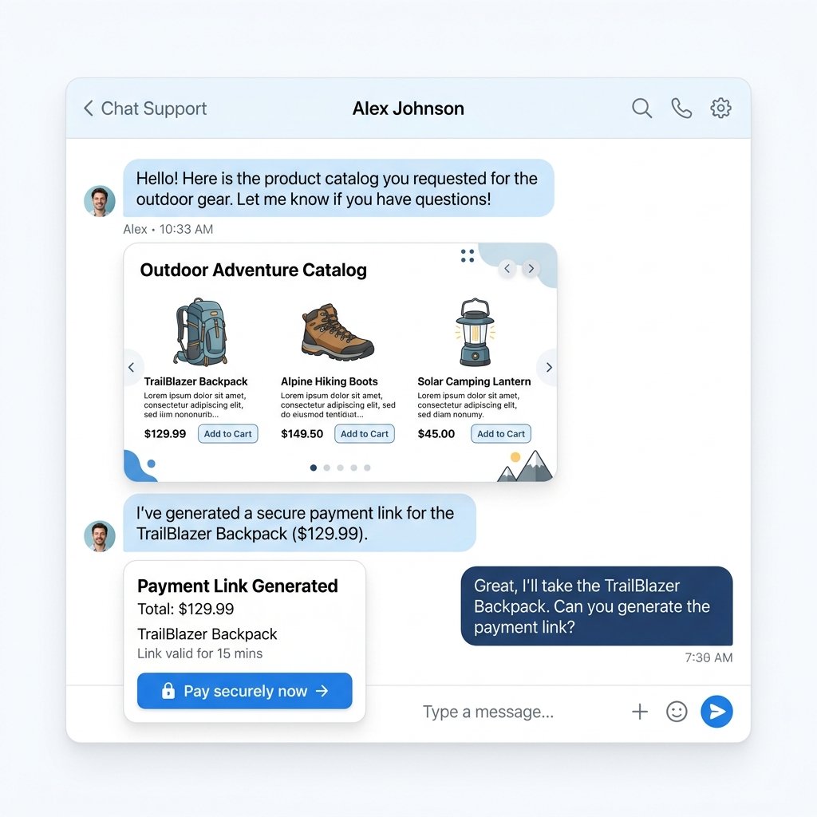
Task: Add Solar Camping Lantern to cart
Action: [x=501, y=434]
